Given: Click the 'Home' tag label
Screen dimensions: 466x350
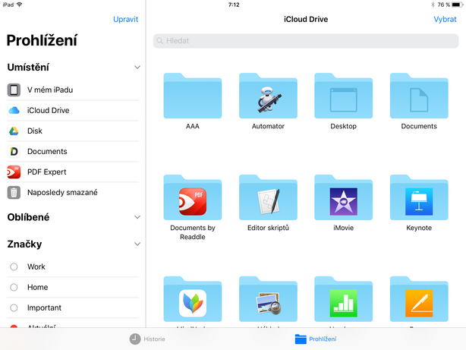Looking at the screenshot, I should click(37, 287).
